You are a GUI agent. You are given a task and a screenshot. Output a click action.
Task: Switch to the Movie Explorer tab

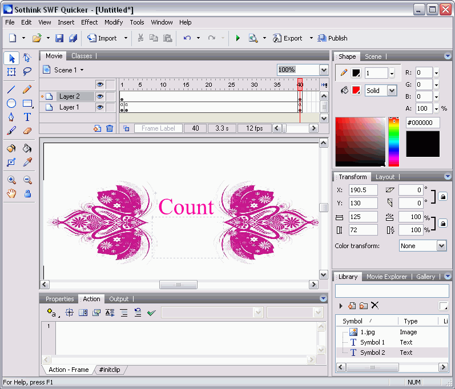[x=386, y=277]
